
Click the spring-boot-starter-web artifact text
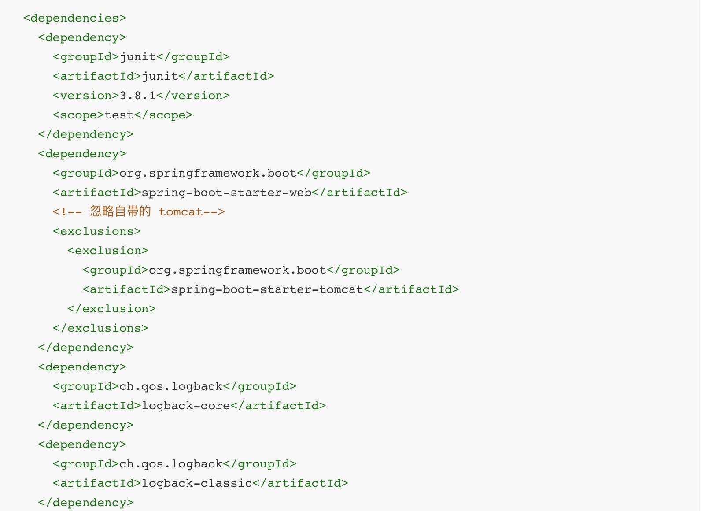click(226, 193)
